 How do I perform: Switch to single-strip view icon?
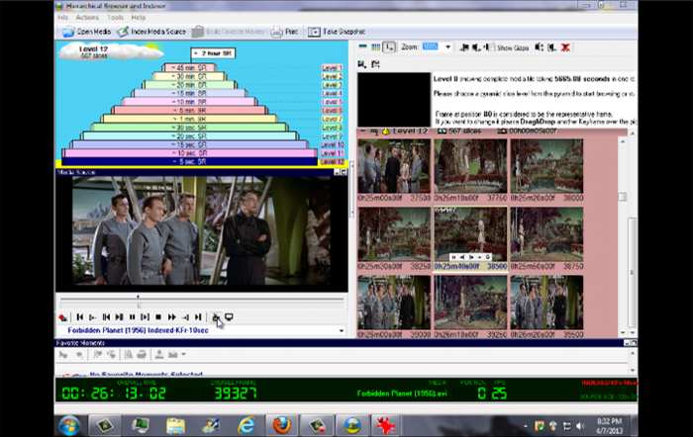tap(363, 46)
